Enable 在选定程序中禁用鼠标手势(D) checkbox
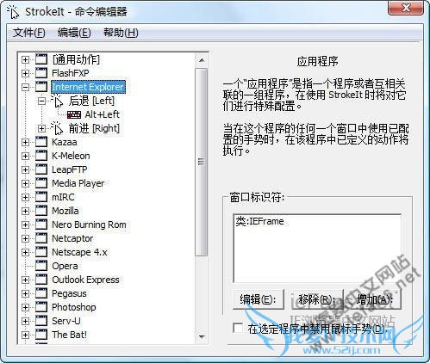 (x=238, y=329)
